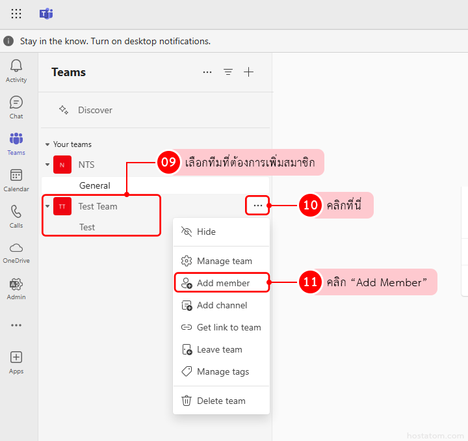
Task: Collapse the NTS team channels
Action: point(47,165)
